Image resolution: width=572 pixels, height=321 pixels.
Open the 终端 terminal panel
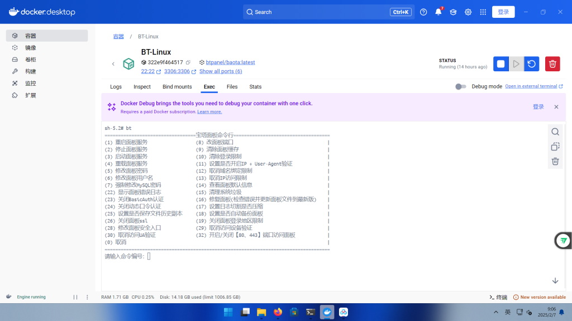click(498, 297)
